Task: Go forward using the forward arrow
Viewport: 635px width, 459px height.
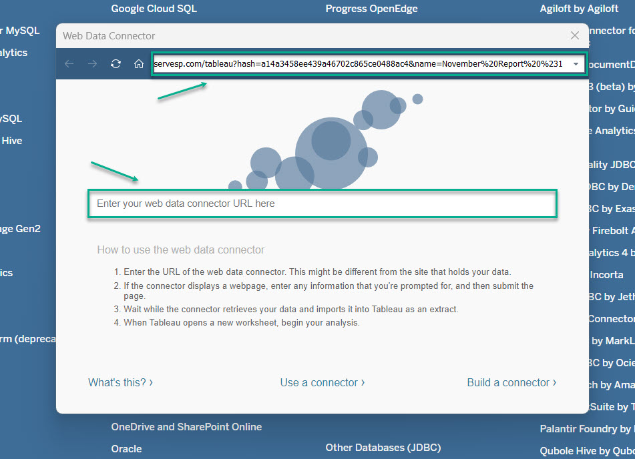Action: click(x=92, y=63)
